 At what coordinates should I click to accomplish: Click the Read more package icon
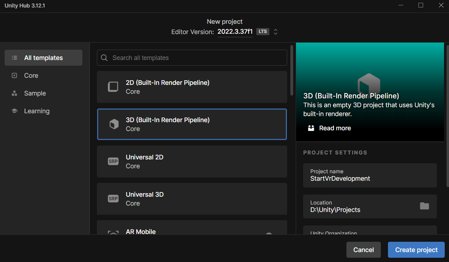pos(311,128)
